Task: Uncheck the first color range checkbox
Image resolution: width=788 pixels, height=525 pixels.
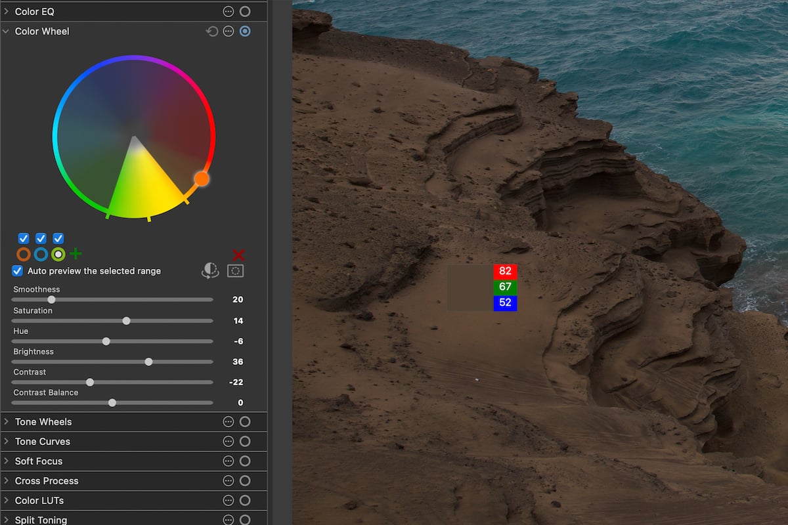Action: (x=24, y=238)
